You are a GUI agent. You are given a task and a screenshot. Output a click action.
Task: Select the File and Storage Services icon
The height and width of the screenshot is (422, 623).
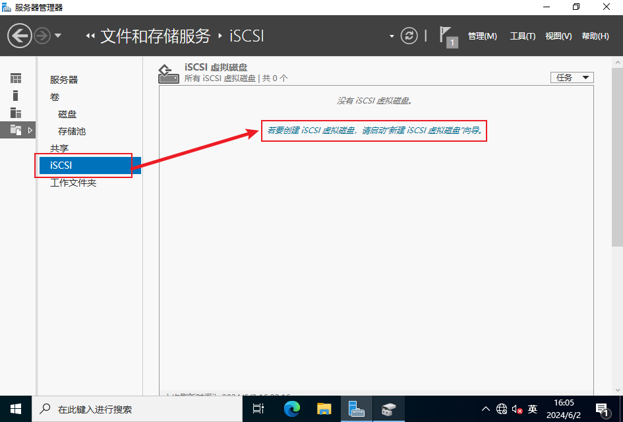[16, 130]
